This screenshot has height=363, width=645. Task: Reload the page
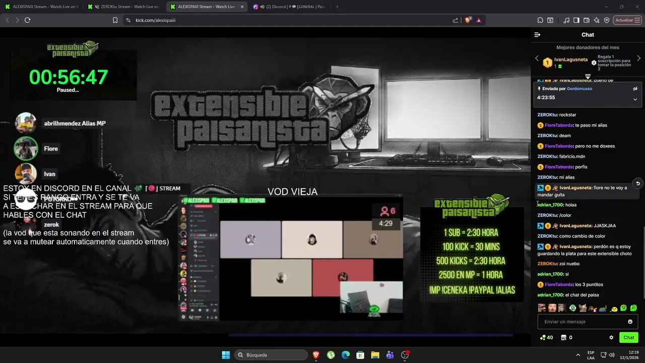28,20
